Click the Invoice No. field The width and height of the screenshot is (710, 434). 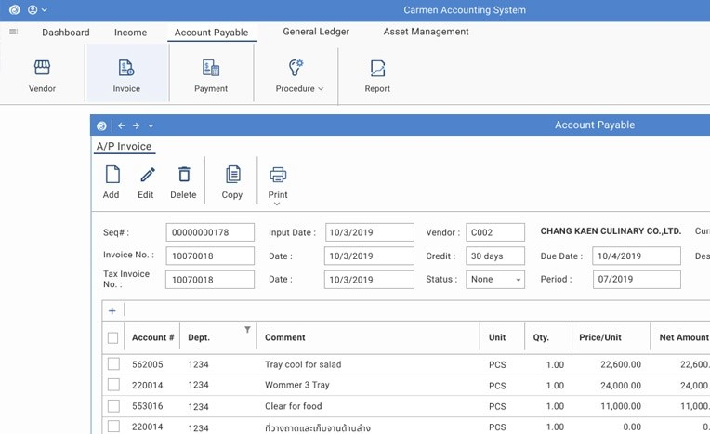(210, 256)
